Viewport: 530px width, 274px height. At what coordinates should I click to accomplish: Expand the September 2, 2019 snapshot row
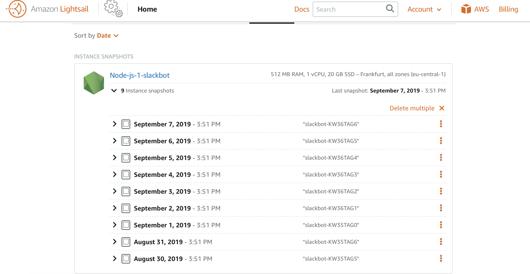point(115,208)
